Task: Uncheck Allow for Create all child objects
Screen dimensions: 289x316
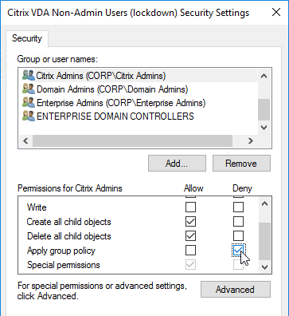Action: (x=190, y=222)
